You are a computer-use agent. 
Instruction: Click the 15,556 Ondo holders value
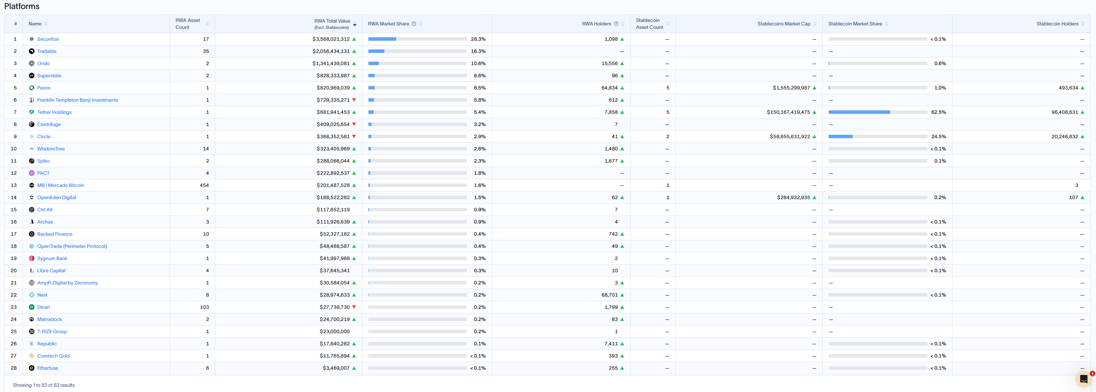(x=610, y=63)
